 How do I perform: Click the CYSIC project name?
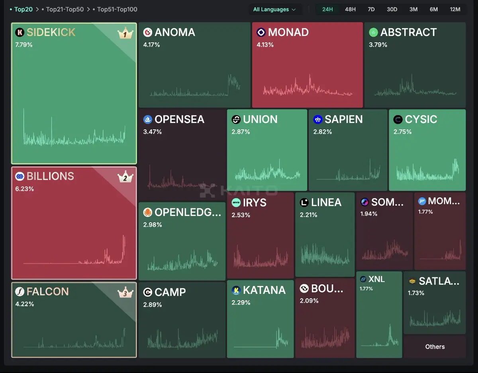(421, 119)
